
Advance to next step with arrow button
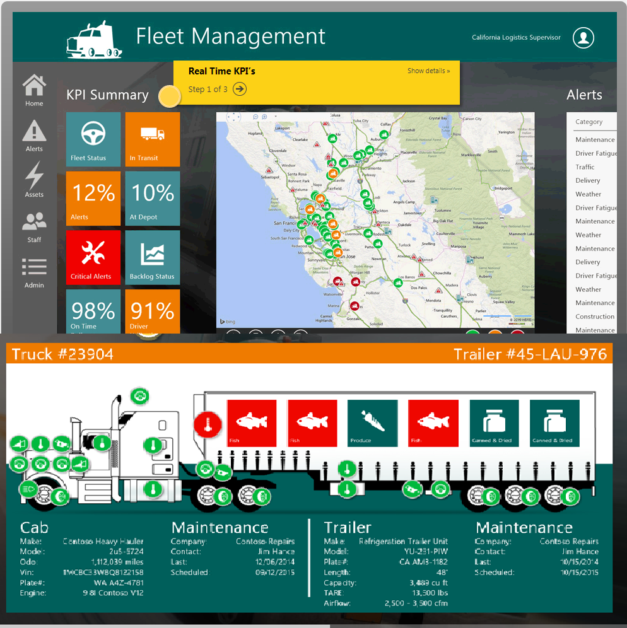pyautogui.click(x=240, y=89)
